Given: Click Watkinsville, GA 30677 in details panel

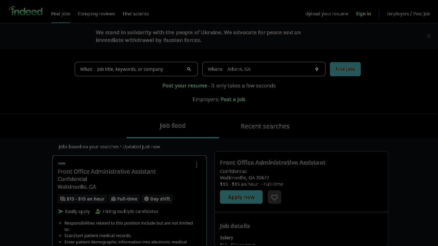Looking at the screenshot, I should [245, 178].
